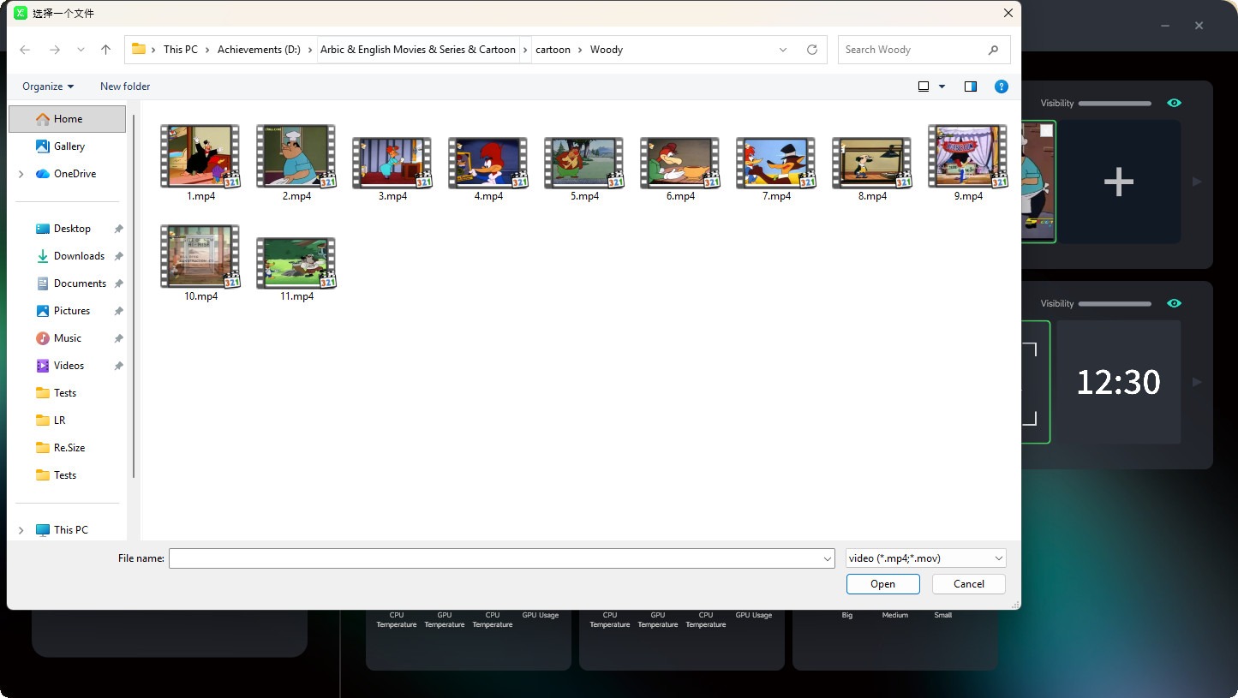
Task: Open the video file type dropdown
Action: [925, 558]
